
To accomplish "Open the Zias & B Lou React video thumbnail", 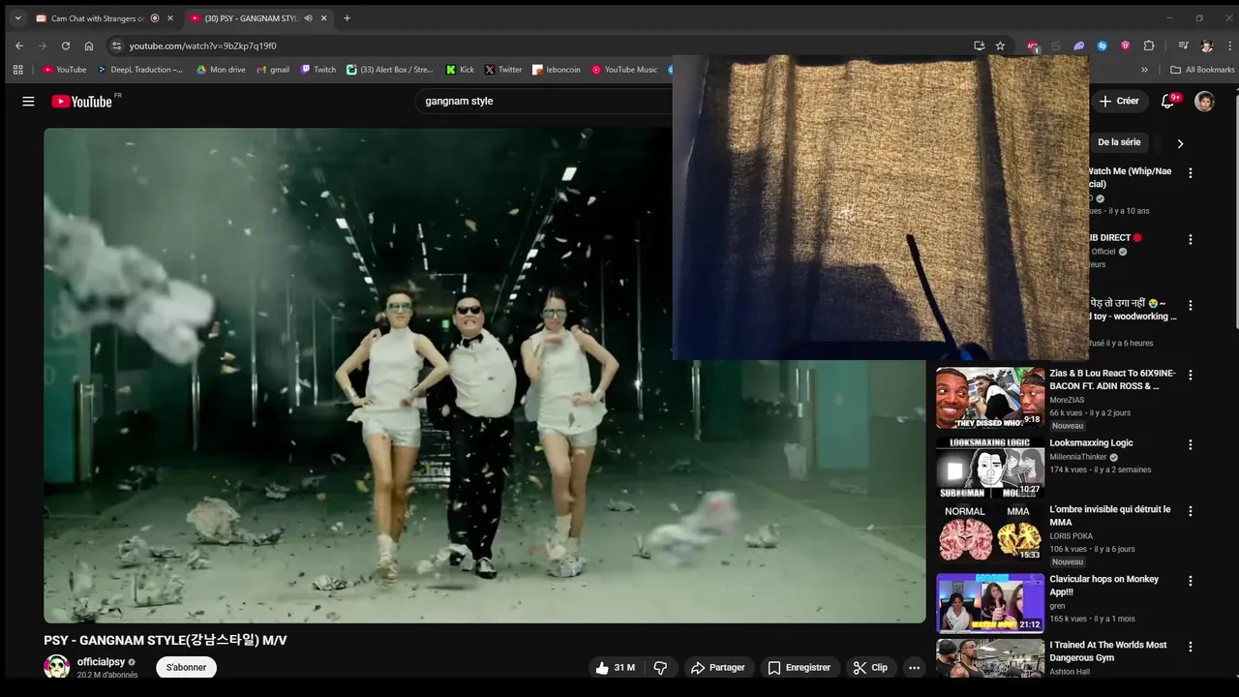I will coord(990,398).
